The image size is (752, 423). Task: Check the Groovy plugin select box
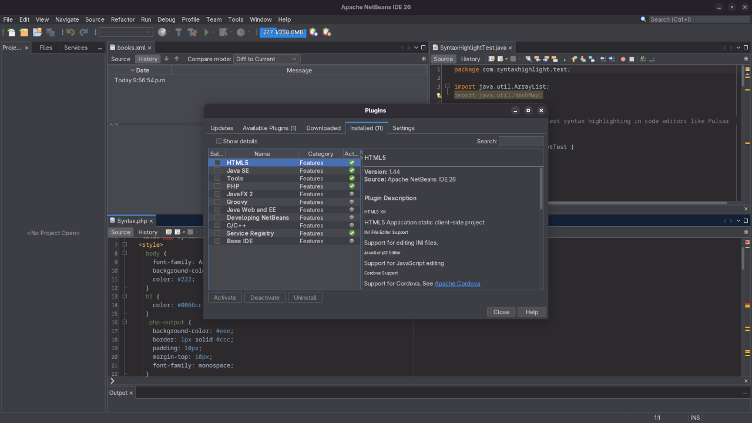click(217, 202)
